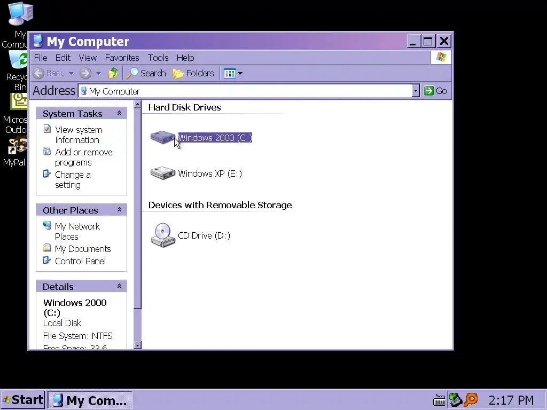Viewport: 547px width, 410px height.
Task: Collapse the System Tasks panel
Action: (x=119, y=113)
